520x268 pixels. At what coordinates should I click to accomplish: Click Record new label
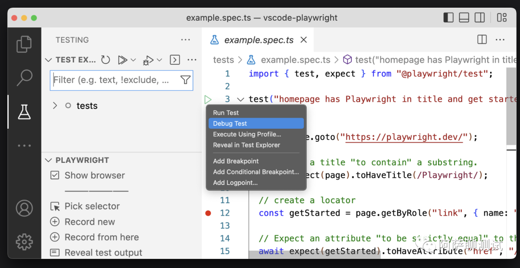pos(90,222)
